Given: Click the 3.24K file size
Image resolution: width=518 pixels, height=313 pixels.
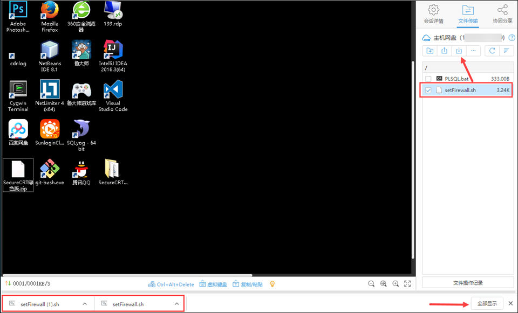Looking at the screenshot, I should [x=503, y=90].
